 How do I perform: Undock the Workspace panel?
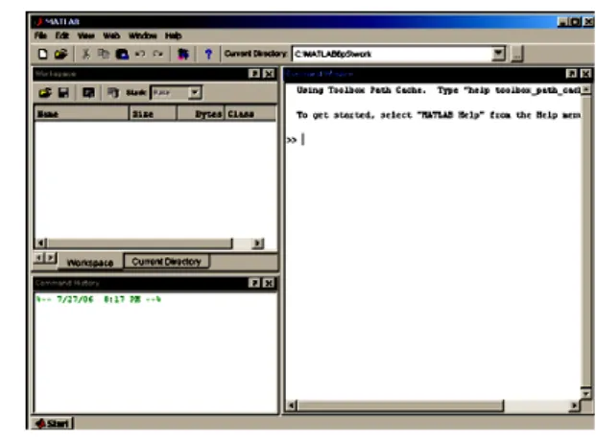(254, 74)
